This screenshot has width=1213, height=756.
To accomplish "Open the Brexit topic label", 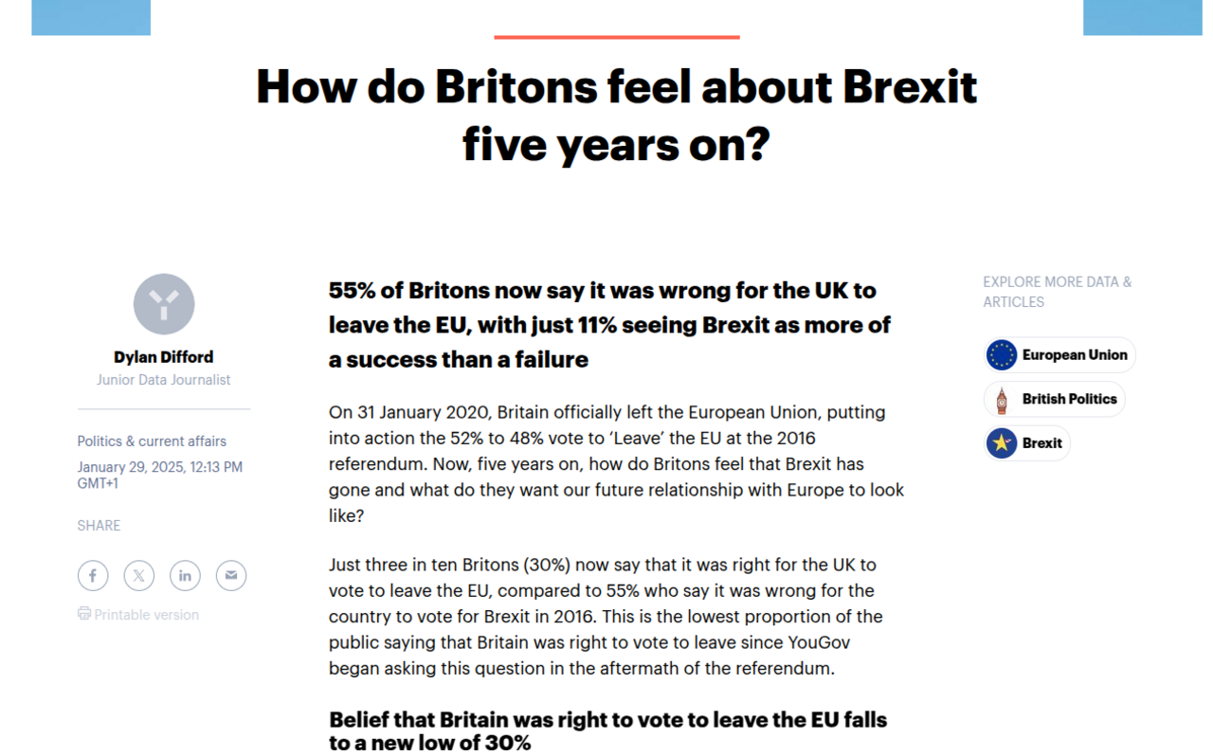I will click(x=1042, y=443).
